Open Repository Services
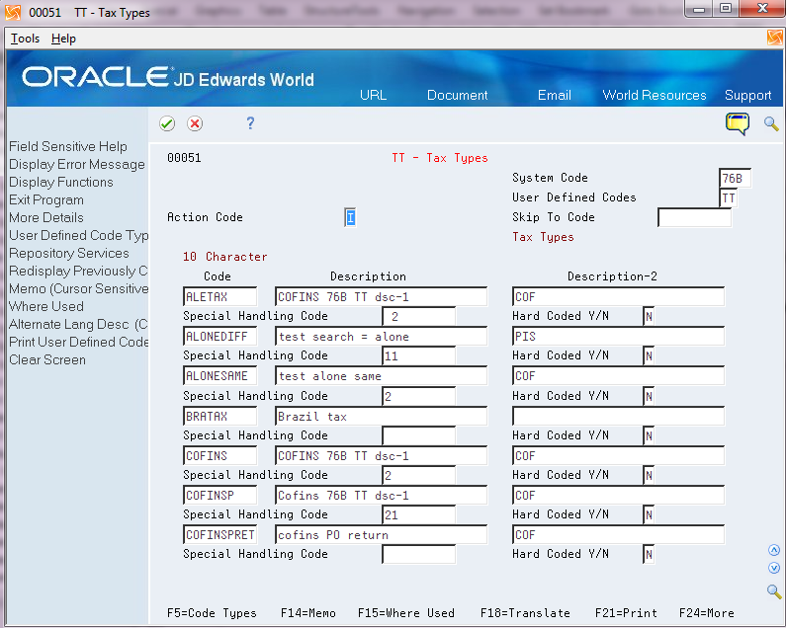786x628 pixels. click(69, 253)
